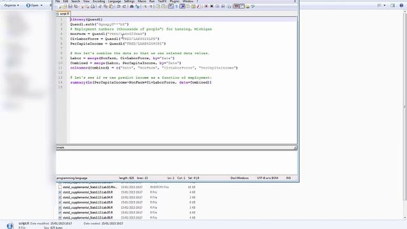
Task: Open Explorer's change view dropdown arrow
Action: [384, 6]
